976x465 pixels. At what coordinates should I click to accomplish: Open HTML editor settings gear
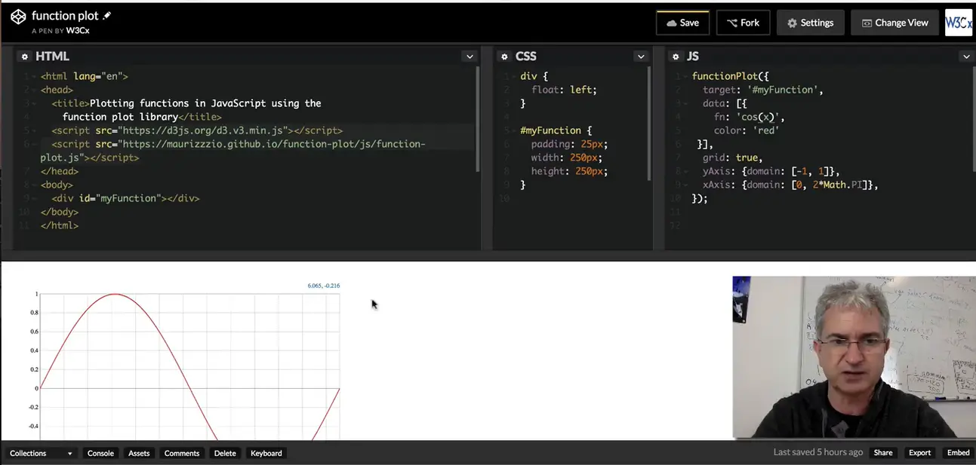click(24, 57)
